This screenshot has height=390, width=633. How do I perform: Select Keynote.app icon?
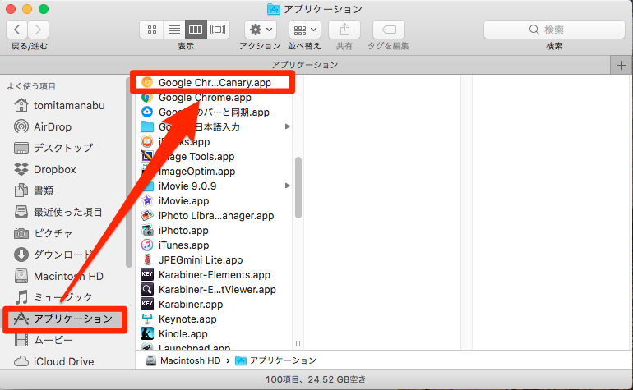coord(147,319)
